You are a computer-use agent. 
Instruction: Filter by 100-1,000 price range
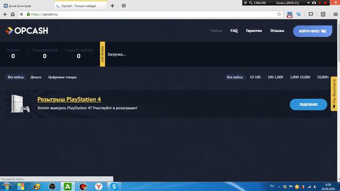pyautogui.click(x=275, y=77)
